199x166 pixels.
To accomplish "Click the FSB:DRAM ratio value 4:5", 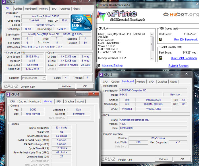I will coord(62,132).
